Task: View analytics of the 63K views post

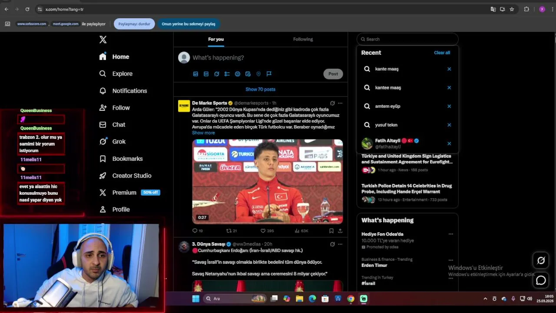Action: pos(301,231)
